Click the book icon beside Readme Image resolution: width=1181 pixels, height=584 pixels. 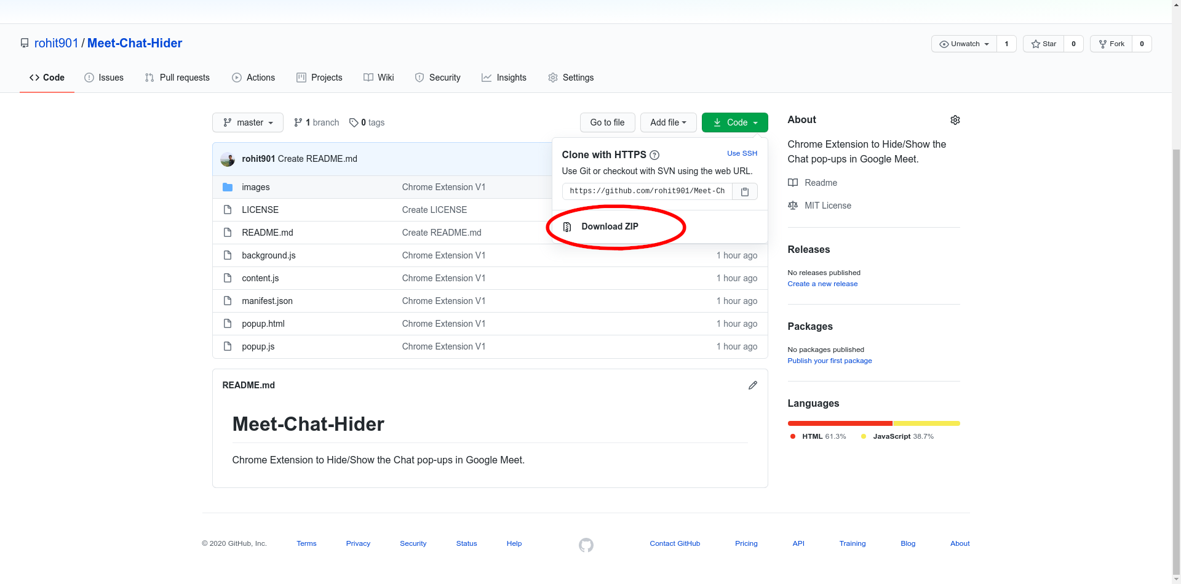point(793,183)
